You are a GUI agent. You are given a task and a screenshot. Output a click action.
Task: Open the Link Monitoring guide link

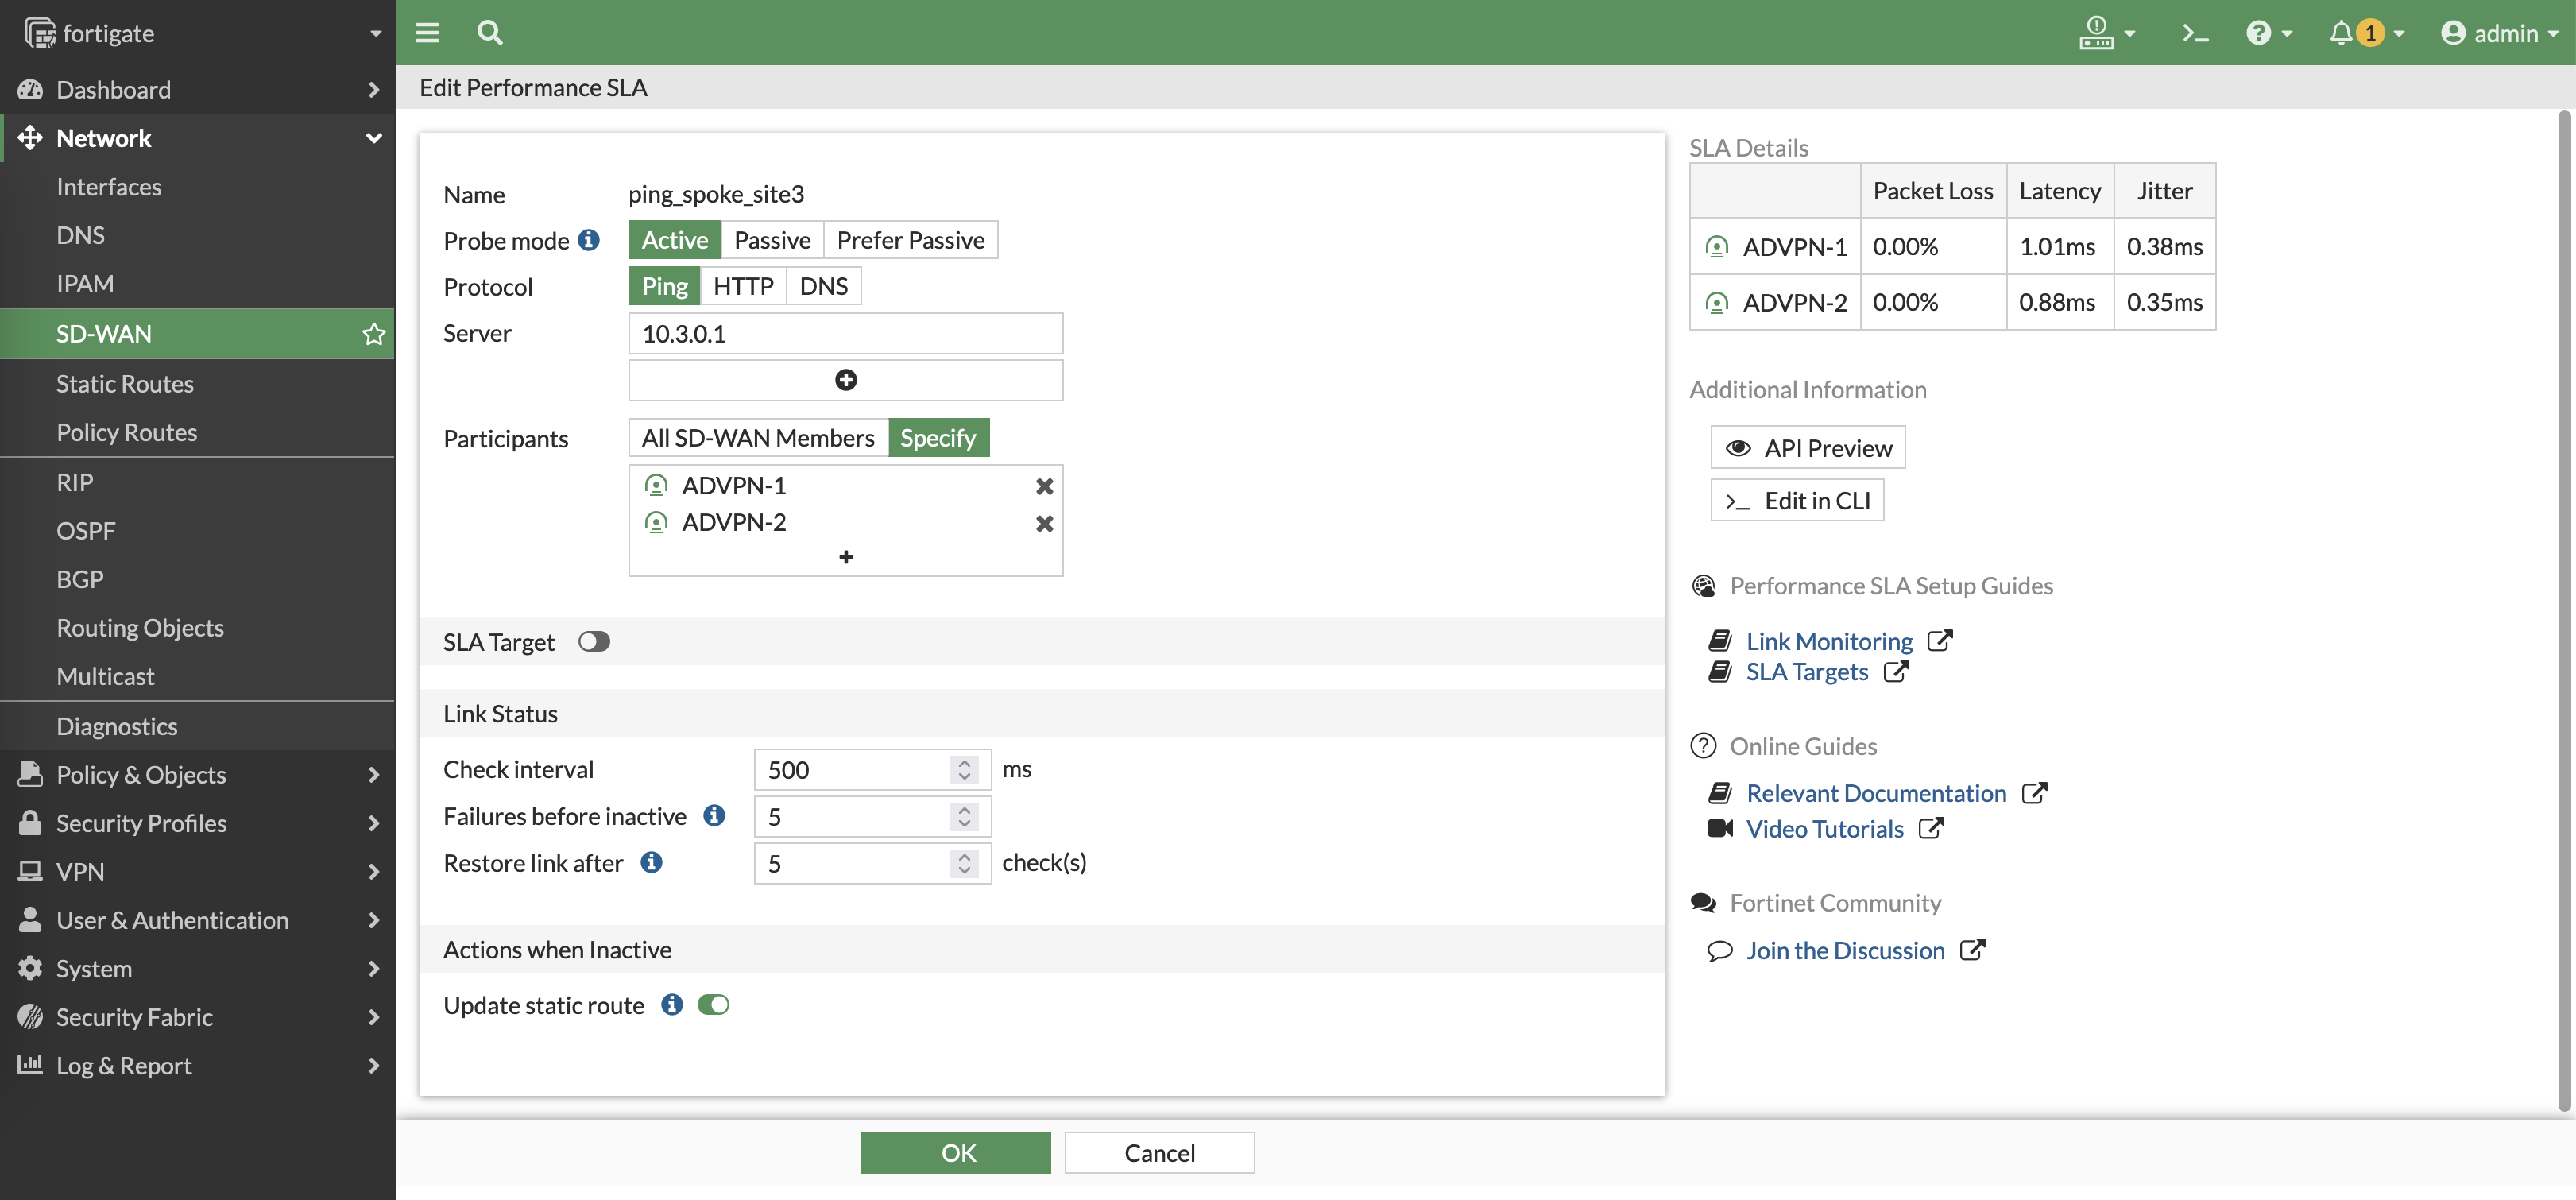coord(1829,641)
